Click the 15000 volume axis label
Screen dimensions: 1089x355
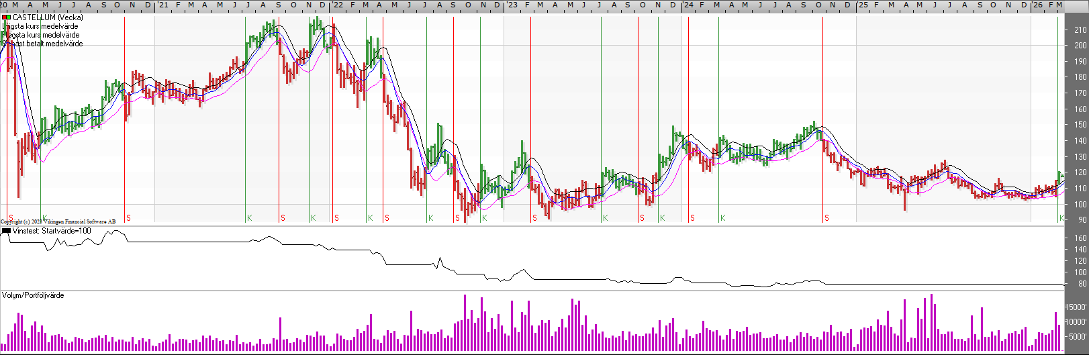[1077, 307]
